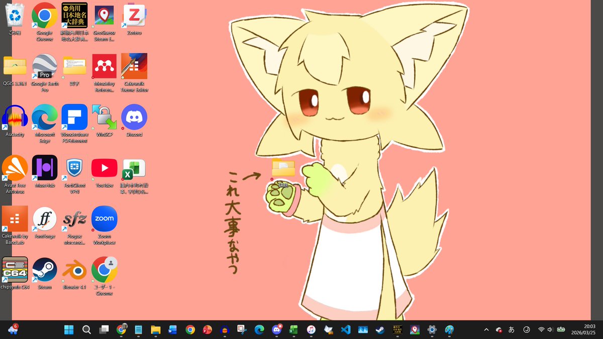Open Visual Studio Code from the taskbar
The image size is (603, 339).
point(346,330)
